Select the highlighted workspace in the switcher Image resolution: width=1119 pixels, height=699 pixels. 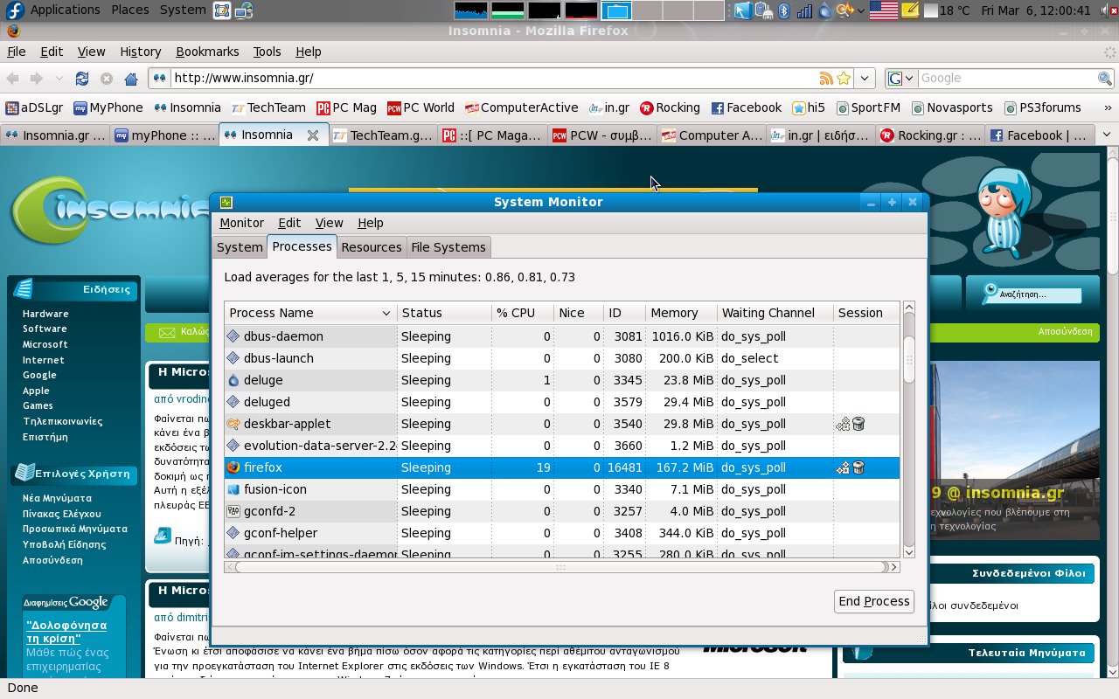(x=617, y=10)
